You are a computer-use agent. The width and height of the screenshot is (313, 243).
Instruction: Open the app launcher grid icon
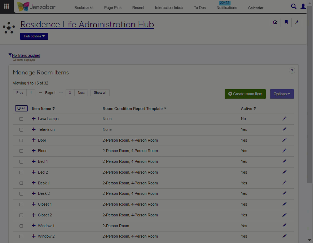point(6,6)
